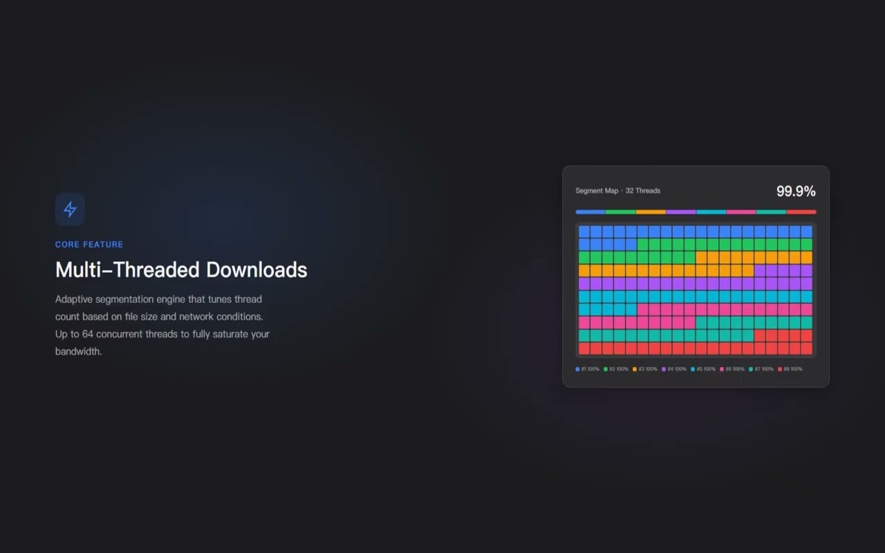885x553 pixels.
Task: Click the "#3 100%" legend entry
Action: pos(646,369)
